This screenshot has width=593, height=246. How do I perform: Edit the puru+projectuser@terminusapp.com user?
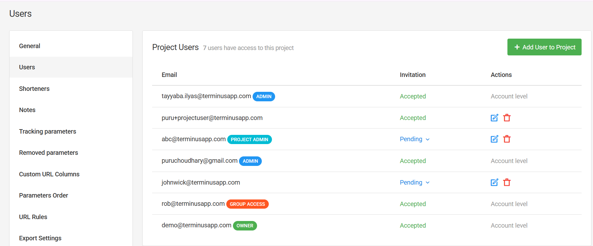click(x=494, y=118)
